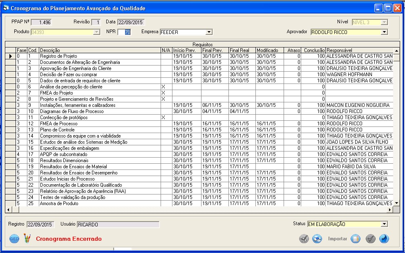This screenshot has width=405, height=253.
Task: Toggle N/A for Projeto e Gerenciamento de Revisões
Action: tap(166, 99)
